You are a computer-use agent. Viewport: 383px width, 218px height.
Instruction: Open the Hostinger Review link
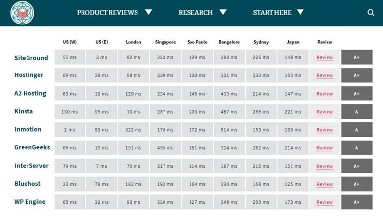pyautogui.click(x=325, y=75)
